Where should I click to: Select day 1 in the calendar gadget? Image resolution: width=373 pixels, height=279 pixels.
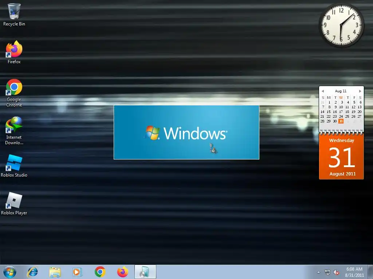point(329,102)
